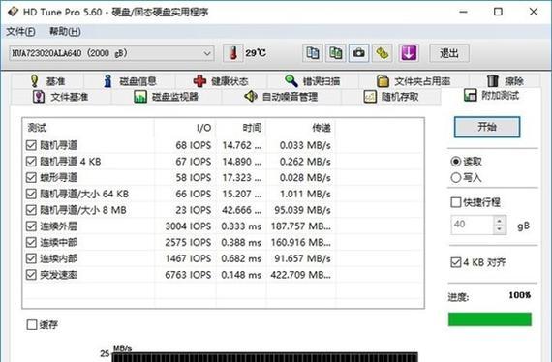The image size is (552, 362).
Task: Select the 写入 radio button
Action: click(x=456, y=178)
